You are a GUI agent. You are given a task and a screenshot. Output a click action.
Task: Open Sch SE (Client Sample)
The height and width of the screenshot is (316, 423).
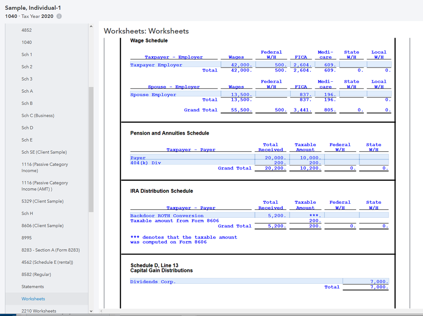tap(44, 152)
